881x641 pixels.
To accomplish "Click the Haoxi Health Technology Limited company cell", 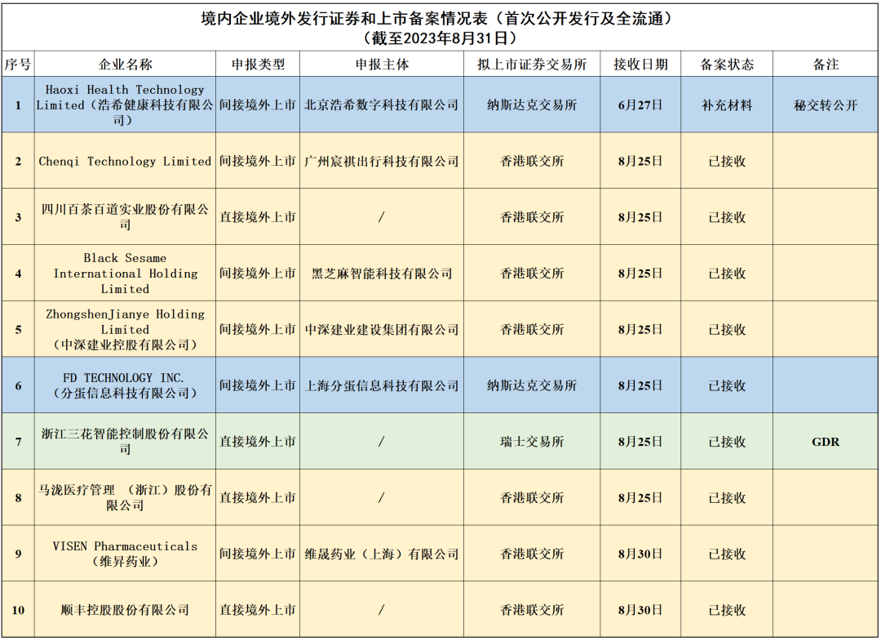I will [x=125, y=105].
